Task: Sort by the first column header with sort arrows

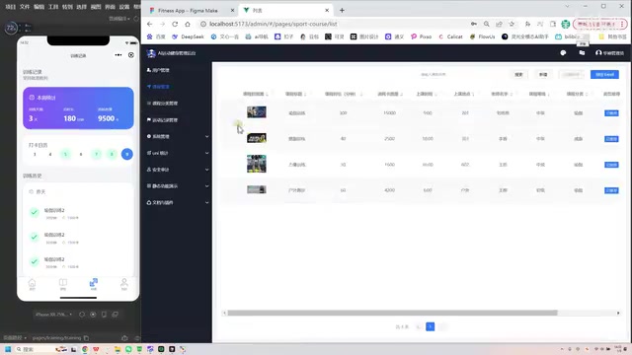Action: [256, 94]
